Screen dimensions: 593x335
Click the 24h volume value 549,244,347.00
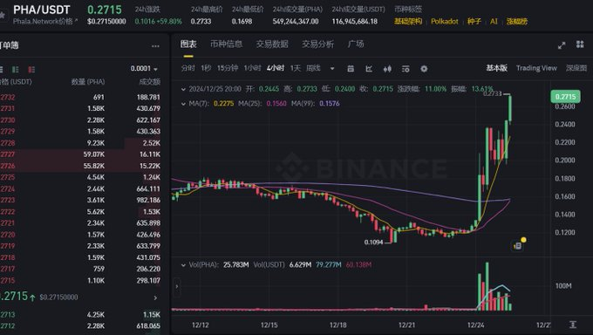point(296,22)
